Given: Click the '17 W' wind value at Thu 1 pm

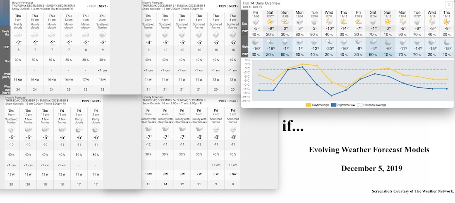Looking at the screenshot, I should 85,79.
